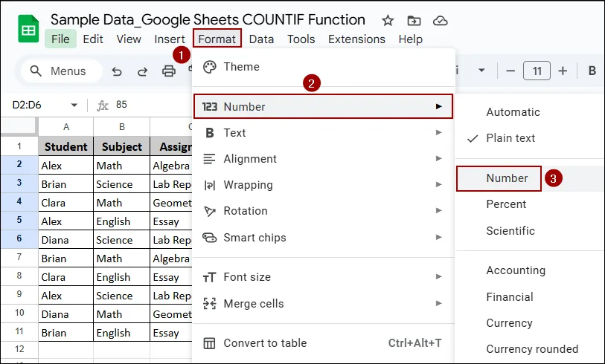Click the Clara cell in row 8
This screenshot has height=364, width=605.
point(66,276)
